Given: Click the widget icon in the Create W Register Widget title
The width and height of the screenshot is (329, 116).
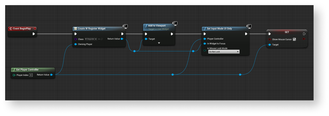Looking at the screenshot, I should coord(75,28).
